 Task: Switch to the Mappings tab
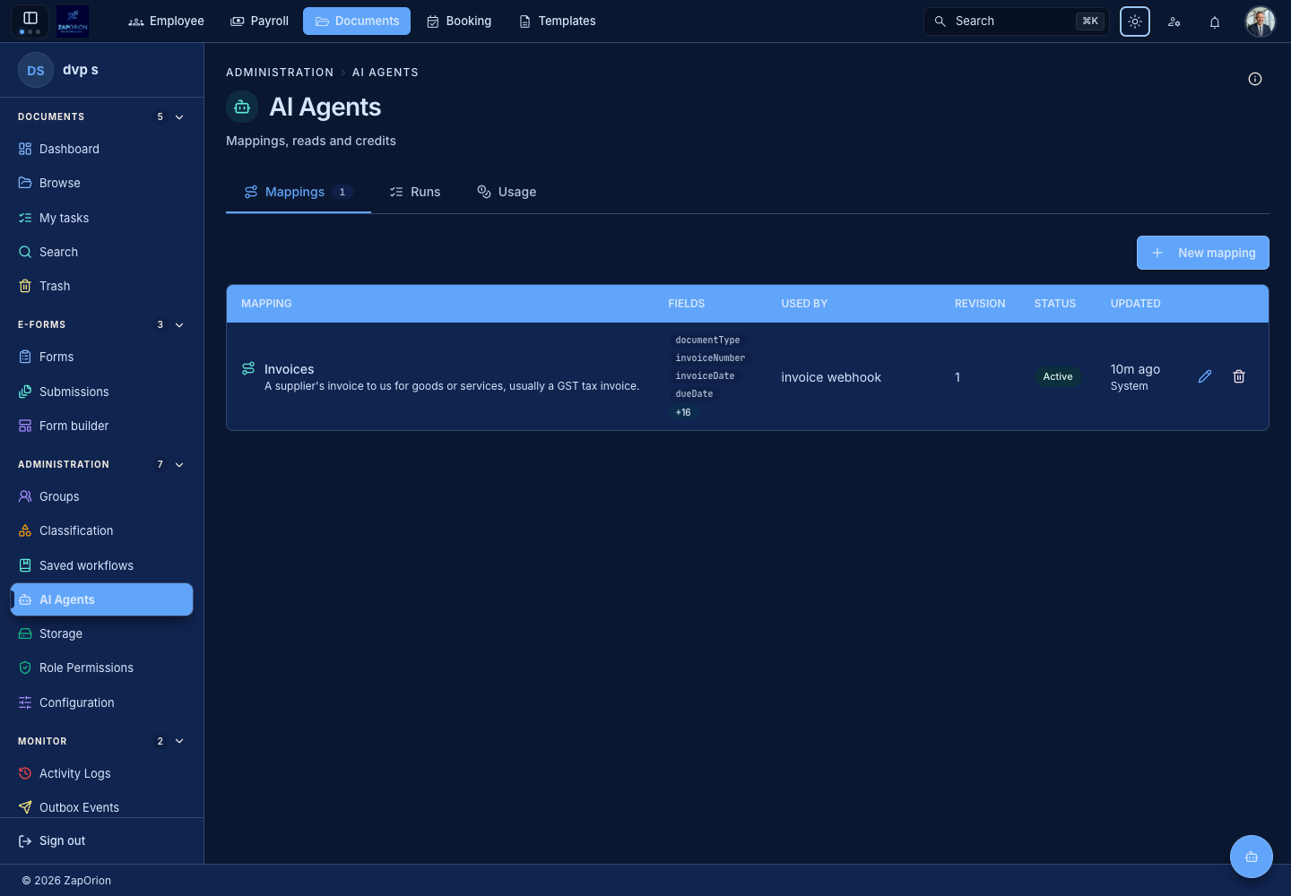click(299, 192)
